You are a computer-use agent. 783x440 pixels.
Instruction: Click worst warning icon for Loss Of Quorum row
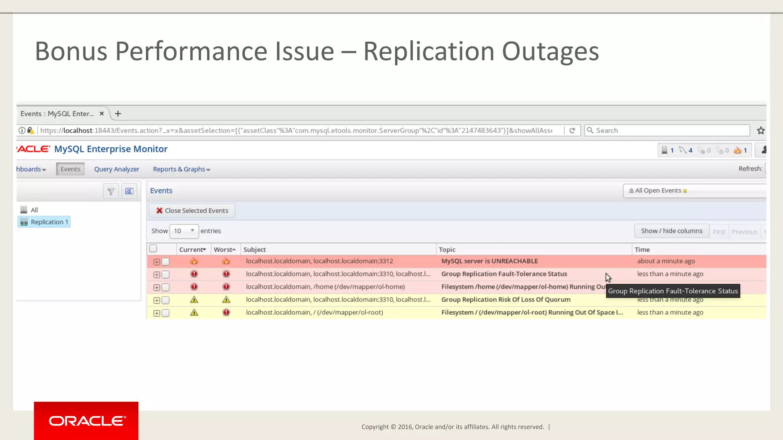pos(226,299)
